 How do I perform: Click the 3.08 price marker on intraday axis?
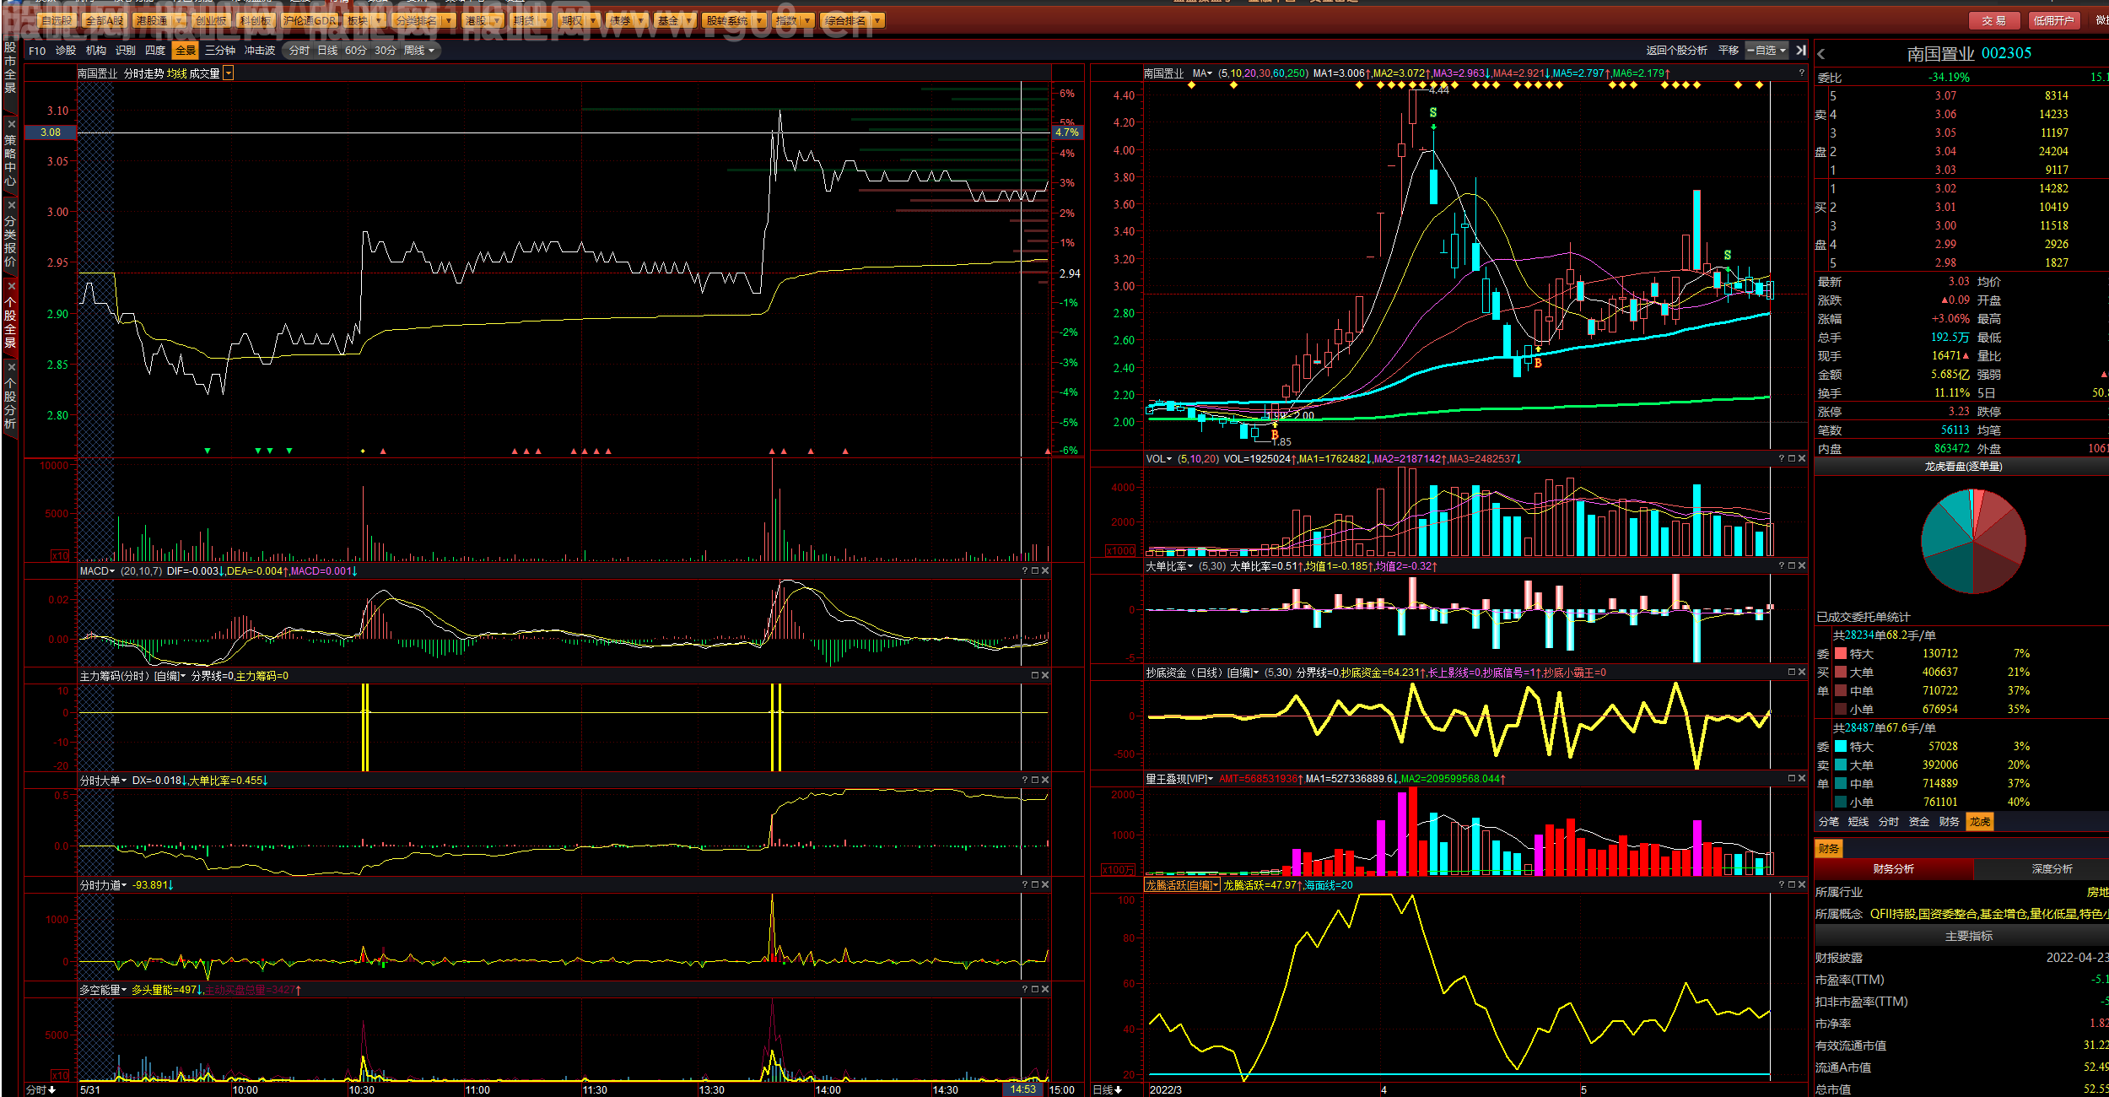tap(51, 132)
